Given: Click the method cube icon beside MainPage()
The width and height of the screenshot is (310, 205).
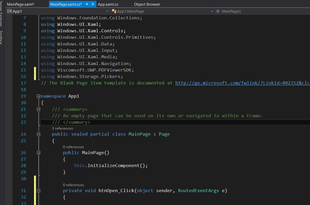Looking at the screenshot, I should click(218, 11).
